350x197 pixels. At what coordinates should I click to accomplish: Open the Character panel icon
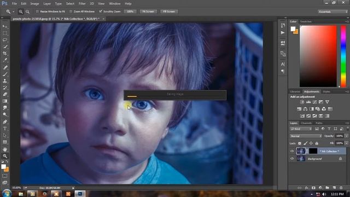(283, 64)
